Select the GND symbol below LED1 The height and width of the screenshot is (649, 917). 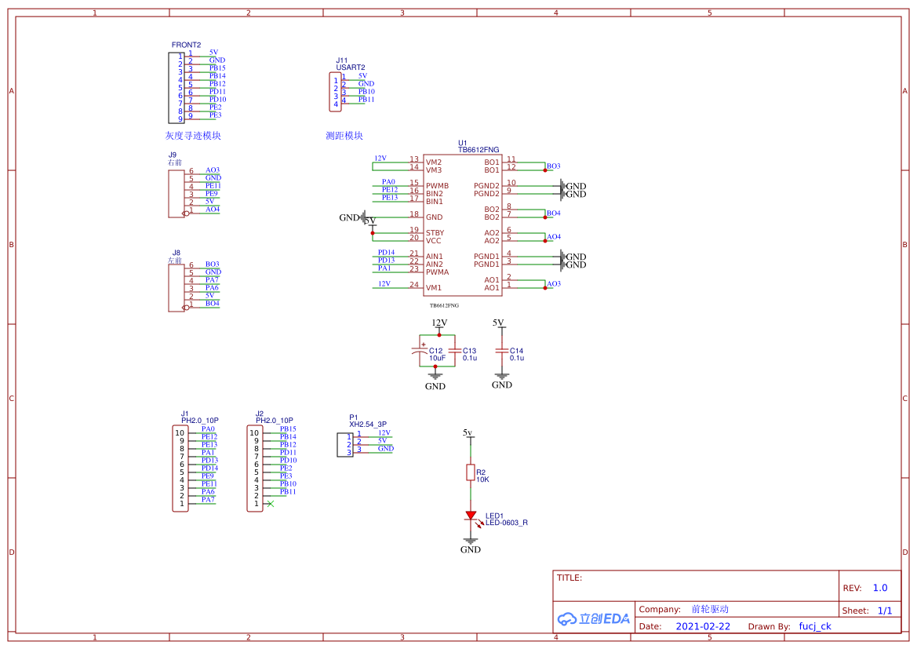[470, 546]
